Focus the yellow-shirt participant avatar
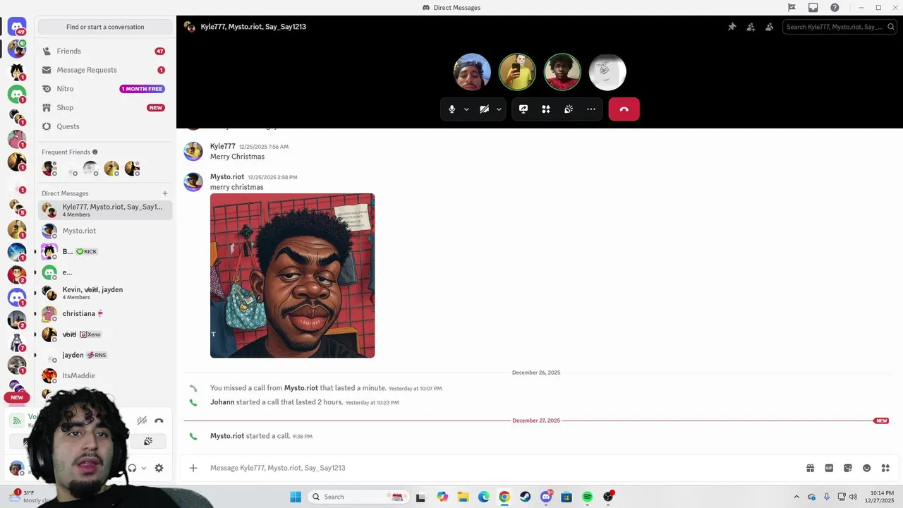 point(517,72)
